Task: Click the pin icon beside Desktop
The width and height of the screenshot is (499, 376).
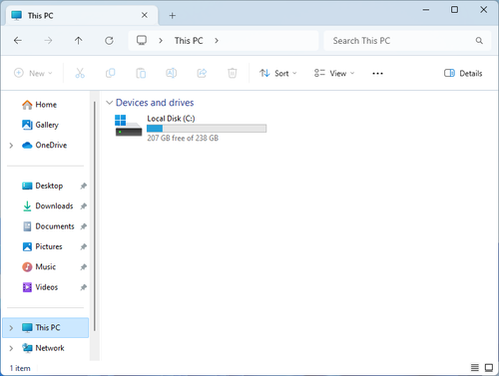Action: point(84,186)
